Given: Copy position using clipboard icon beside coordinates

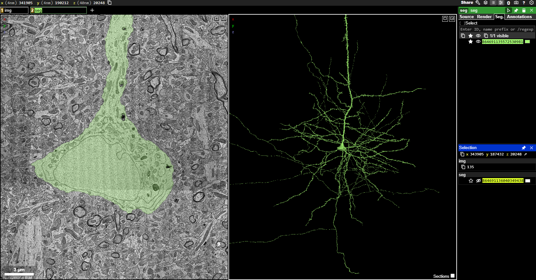Looking at the screenshot, I should point(109,3).
